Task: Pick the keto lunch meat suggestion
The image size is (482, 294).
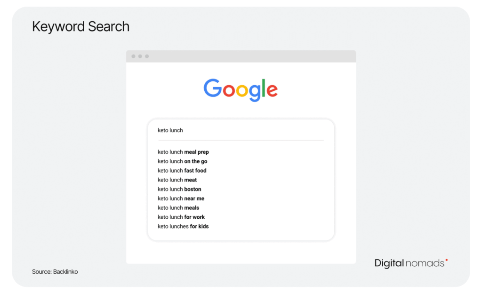Action: [x=177, y=180]
